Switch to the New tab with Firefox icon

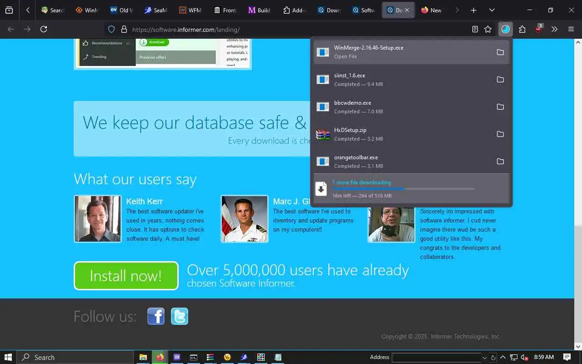pyautogui.click(x=432, y=10)
